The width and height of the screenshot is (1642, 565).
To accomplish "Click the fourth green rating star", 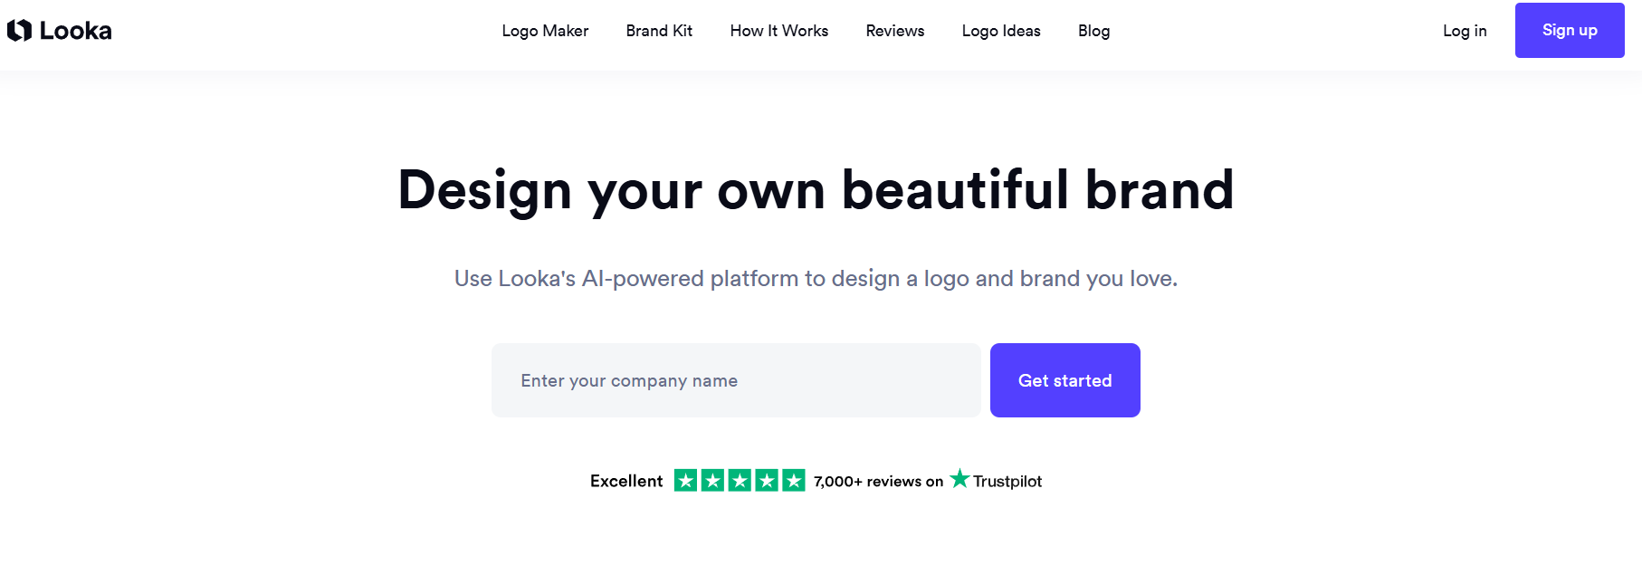I will click(767, 481).
